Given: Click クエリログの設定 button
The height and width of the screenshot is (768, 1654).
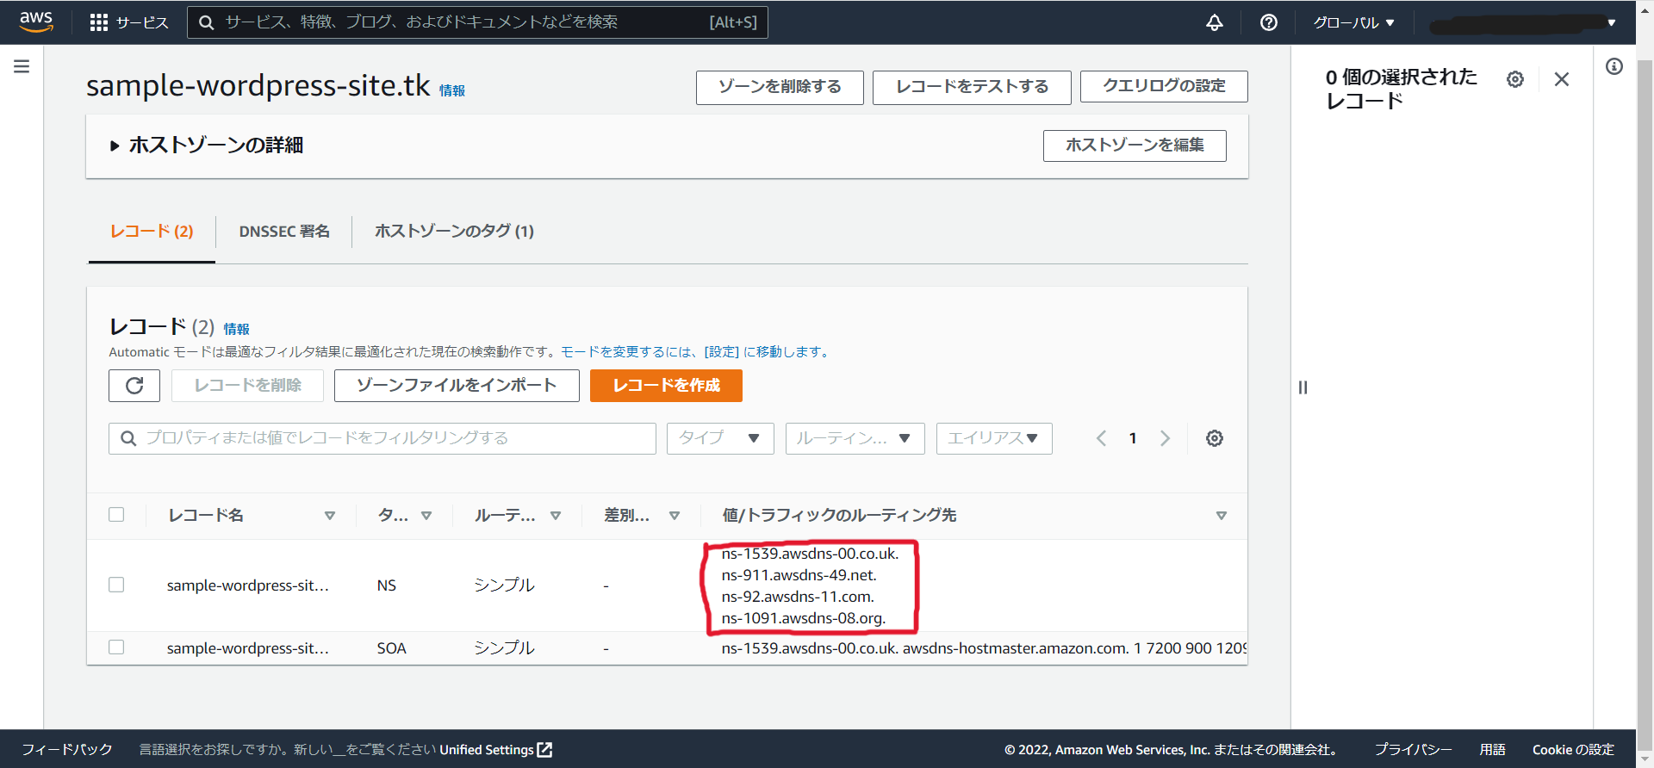Looking at the screenshot, I should pyautogui.click(x=1164, y=86).
